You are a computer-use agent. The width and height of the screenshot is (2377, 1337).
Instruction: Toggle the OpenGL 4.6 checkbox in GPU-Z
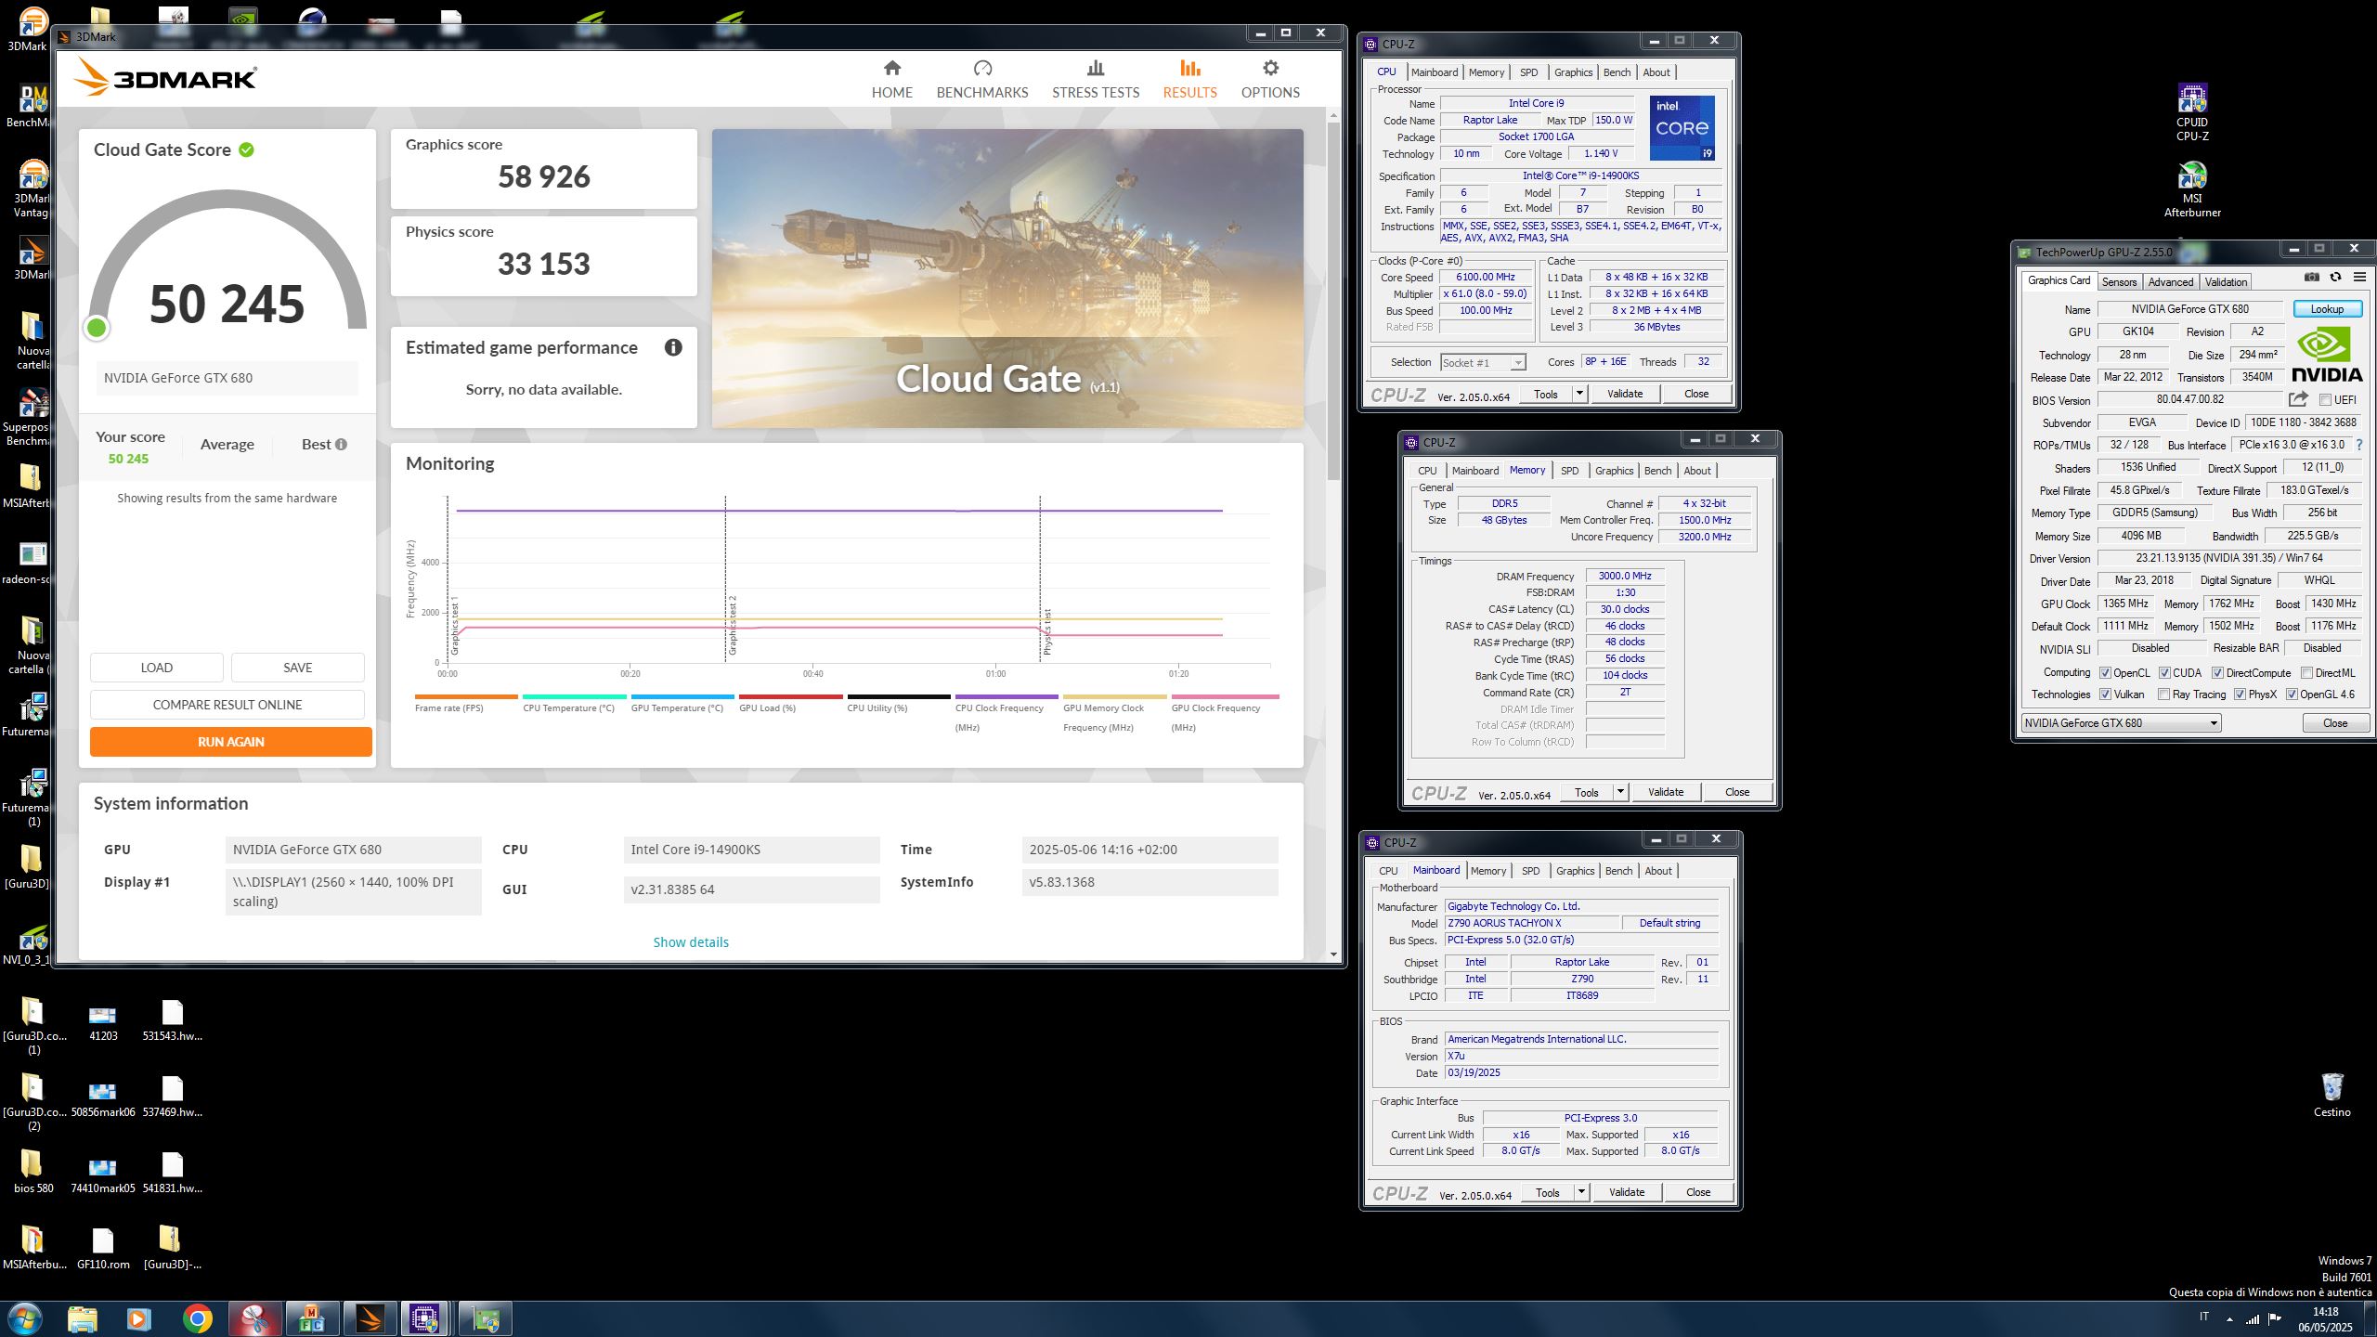tap(2292, 694)
